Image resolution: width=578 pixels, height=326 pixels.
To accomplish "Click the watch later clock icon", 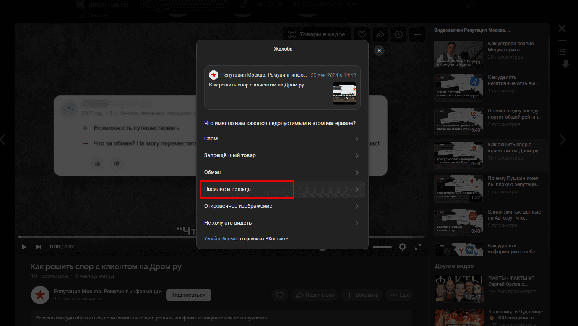I will [399, 34].
